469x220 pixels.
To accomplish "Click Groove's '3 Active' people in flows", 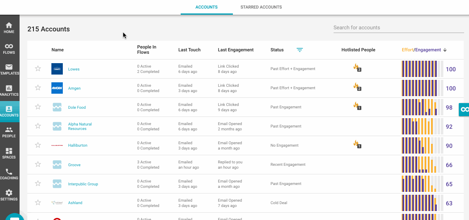I will [144, 162].
